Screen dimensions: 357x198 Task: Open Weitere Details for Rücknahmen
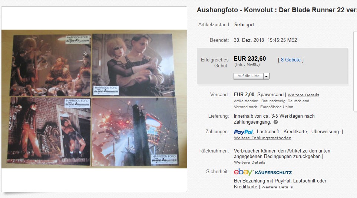coord(249,162)
